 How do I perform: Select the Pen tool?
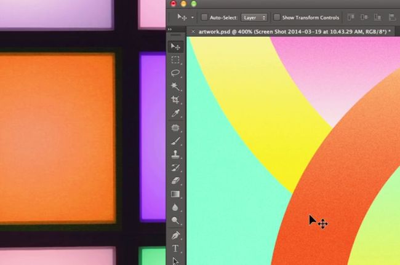tap(176, 235)
